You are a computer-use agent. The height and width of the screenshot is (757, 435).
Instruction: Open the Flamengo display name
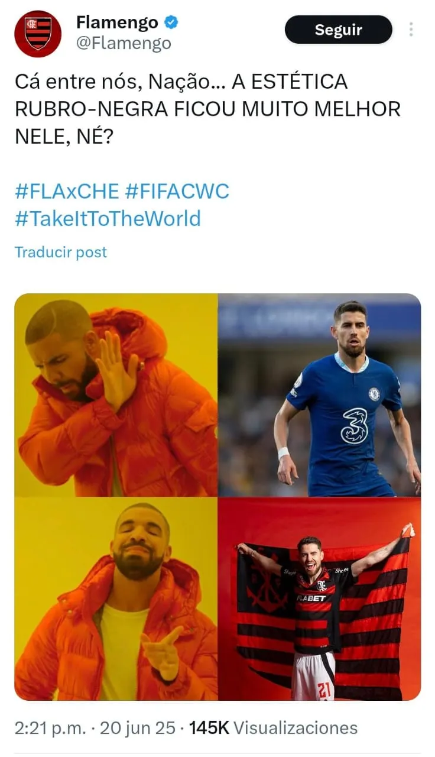pos(117,22)
